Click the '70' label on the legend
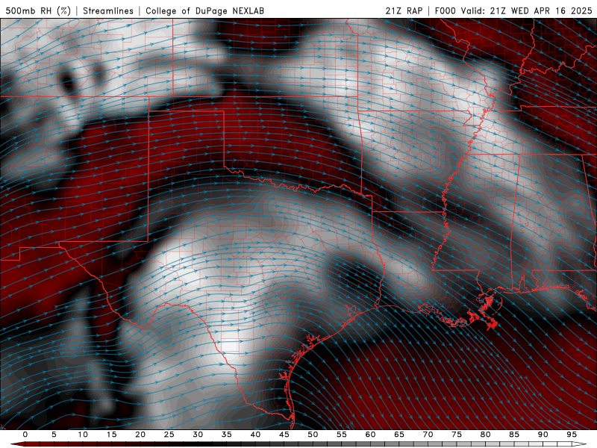This screenshot has width=597, height=448. [428, 435]
